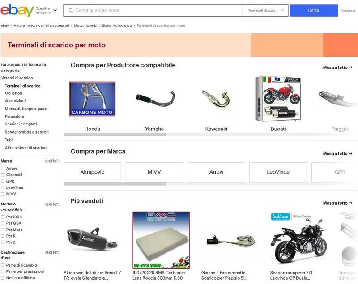The width and height of the screenshot is (358, 284).
Task: Select the Akrapovic brand button
Action: point(92,172)
